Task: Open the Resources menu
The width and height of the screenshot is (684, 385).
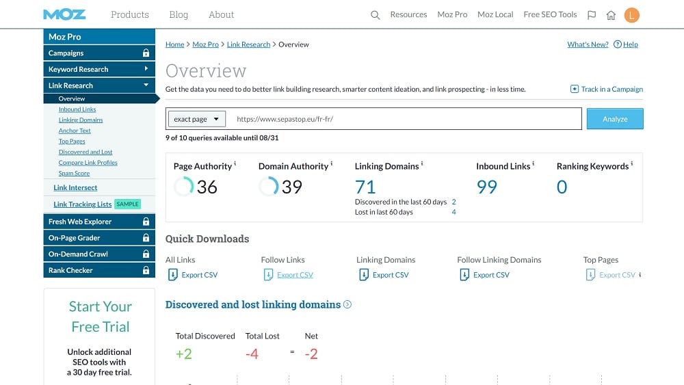Action: coord(409,14)
